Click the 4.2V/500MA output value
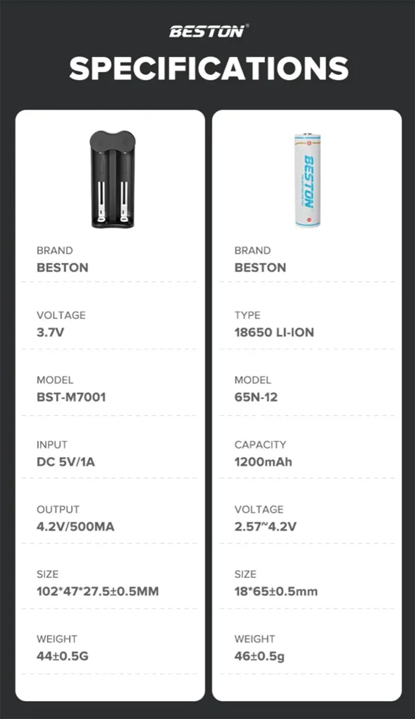The width and height of the screenshot is (415, 719). click(x=75, y=527)
